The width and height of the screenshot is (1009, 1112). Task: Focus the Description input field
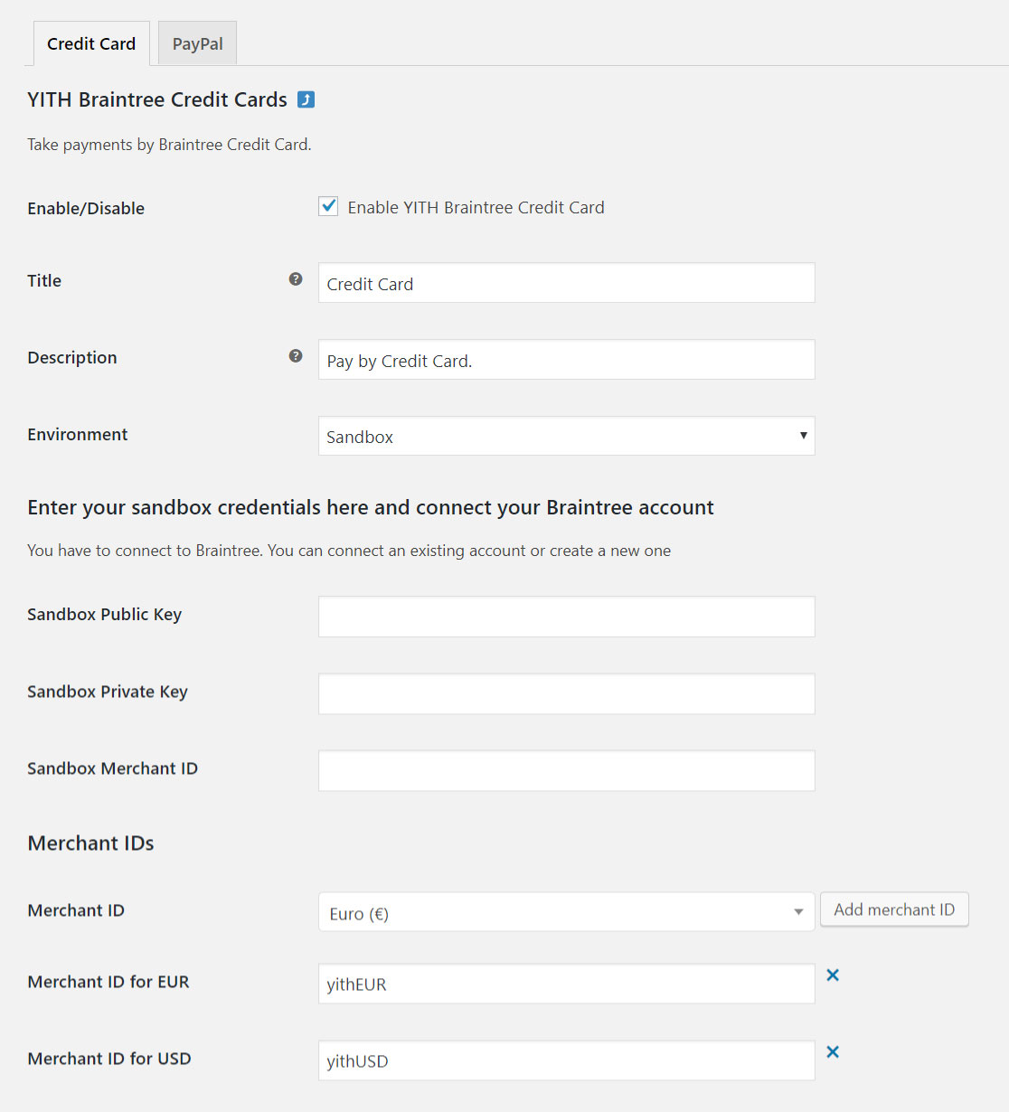(566, 360)
